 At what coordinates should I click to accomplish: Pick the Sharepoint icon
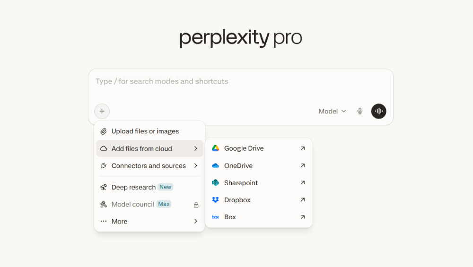click(215, 183)
